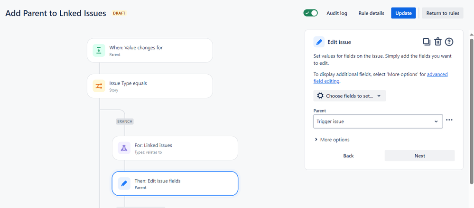Image resolution: width=474 pixels, height=208 pixels.
Task: Expand More options section
Action: click(x=332, y=140)
